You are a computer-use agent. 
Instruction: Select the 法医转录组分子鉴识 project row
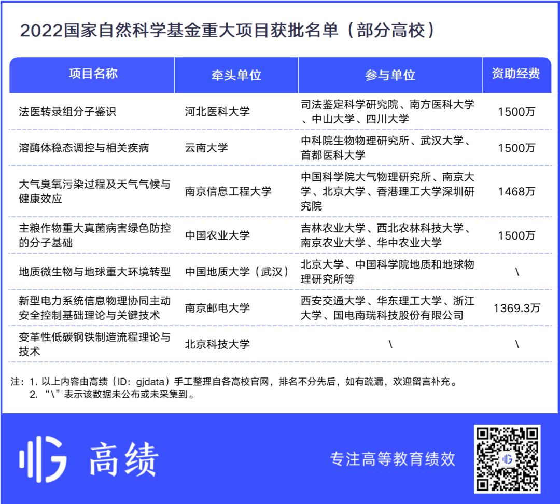point(67,111)
